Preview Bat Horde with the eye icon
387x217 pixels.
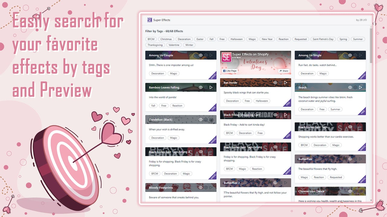275,83
